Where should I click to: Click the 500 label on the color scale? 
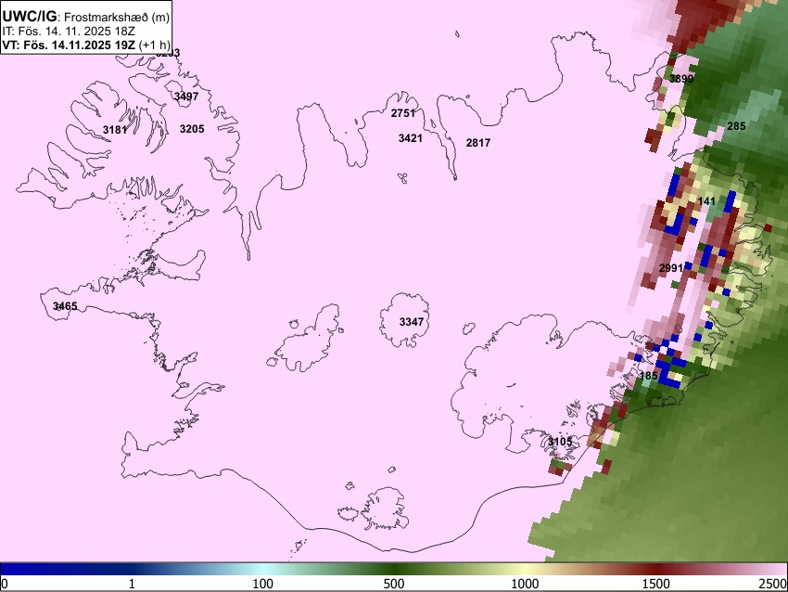pos(394,584)
